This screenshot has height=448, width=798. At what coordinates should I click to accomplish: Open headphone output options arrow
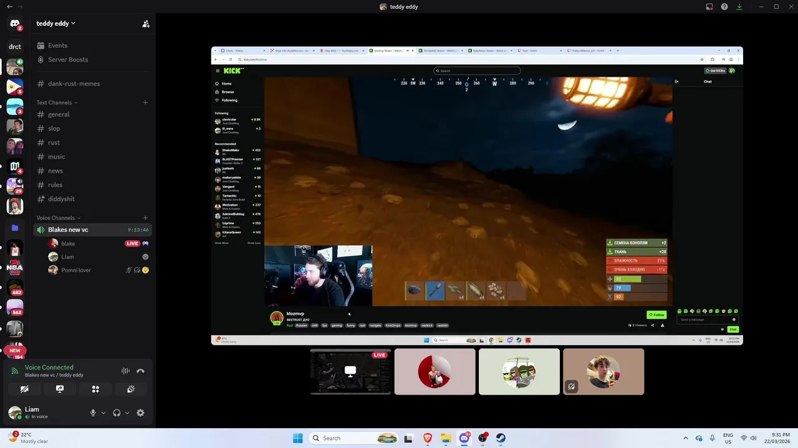pos(127,413)
